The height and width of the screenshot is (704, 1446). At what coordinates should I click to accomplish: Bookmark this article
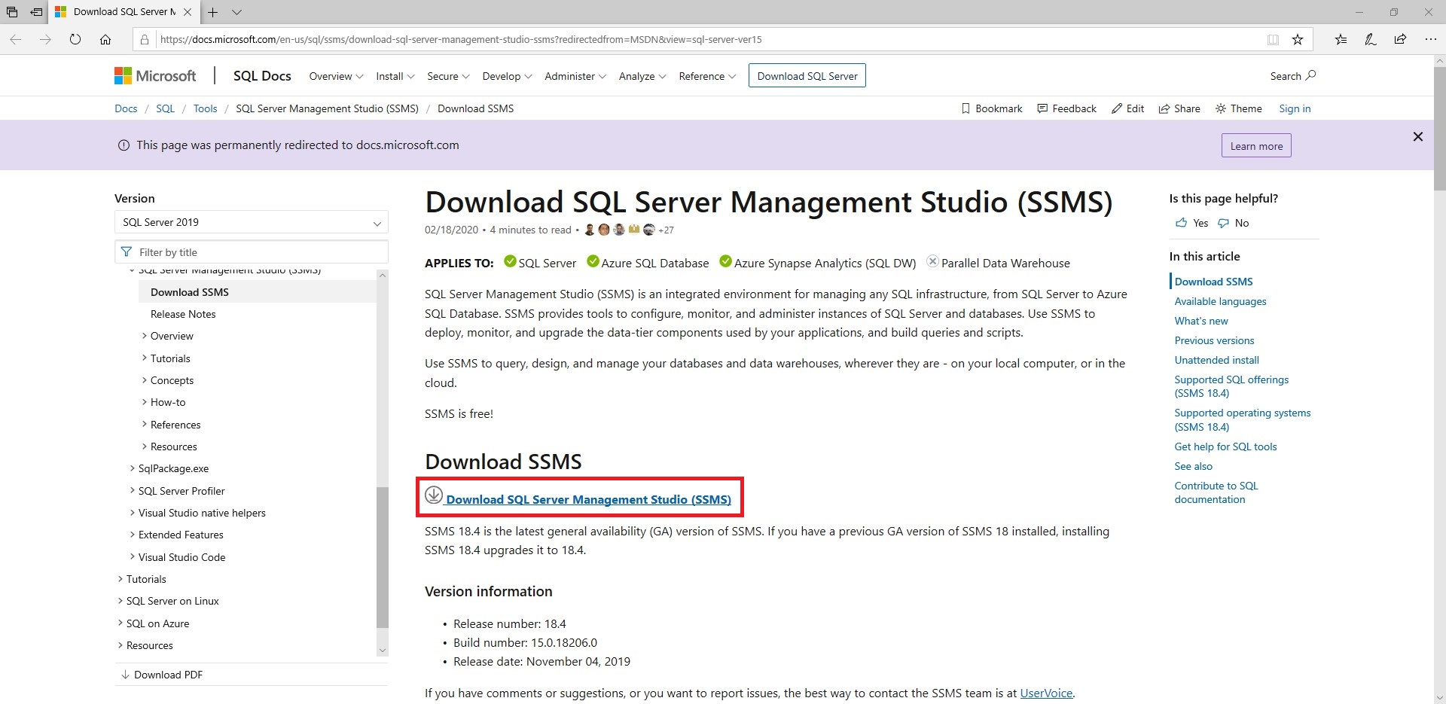click(991, 108)
